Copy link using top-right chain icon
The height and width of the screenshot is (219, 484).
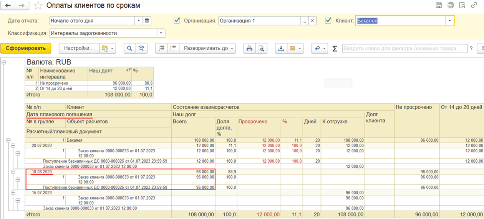click(x=474, y=5)
